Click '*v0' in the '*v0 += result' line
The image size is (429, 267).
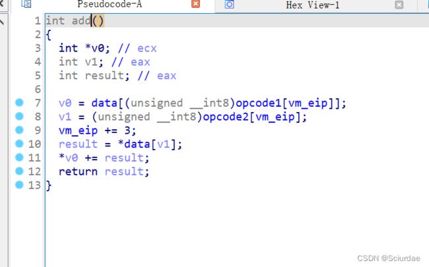69,158
